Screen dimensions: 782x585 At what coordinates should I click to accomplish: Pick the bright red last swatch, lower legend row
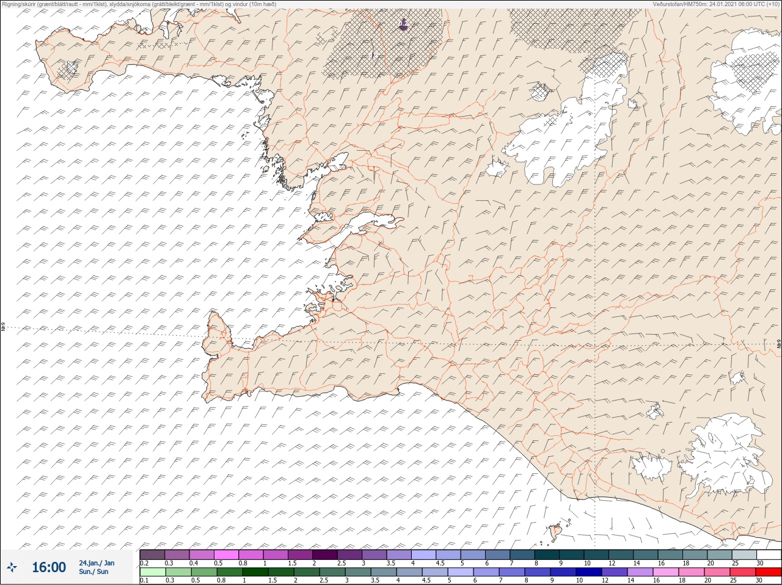pyautogui.click(x=769, y=572)
